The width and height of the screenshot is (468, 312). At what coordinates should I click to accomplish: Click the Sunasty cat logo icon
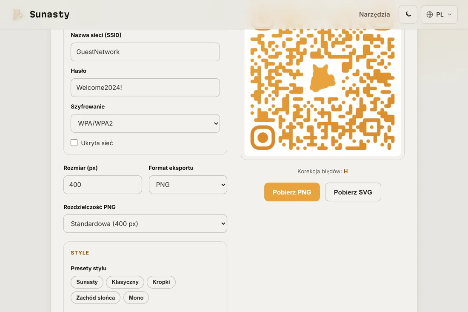point(17,14)
